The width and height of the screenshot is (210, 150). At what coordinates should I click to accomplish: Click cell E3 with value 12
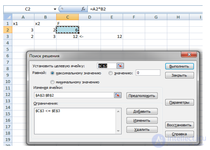click(x=112, y=37)
